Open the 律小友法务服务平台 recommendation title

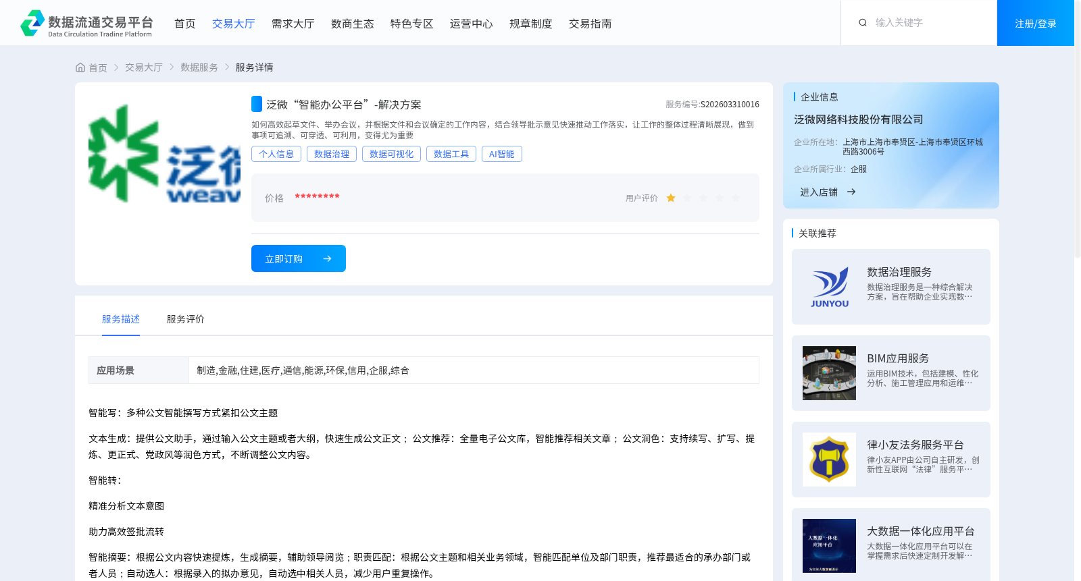915,445
